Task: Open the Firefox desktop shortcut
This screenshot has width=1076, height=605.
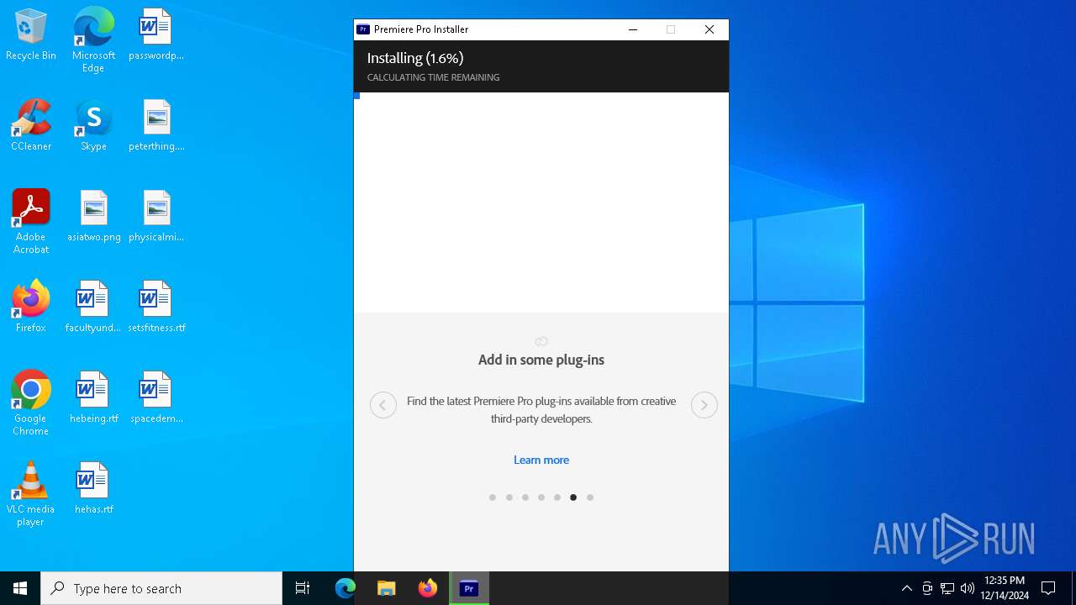Action: tap(31, 308)
